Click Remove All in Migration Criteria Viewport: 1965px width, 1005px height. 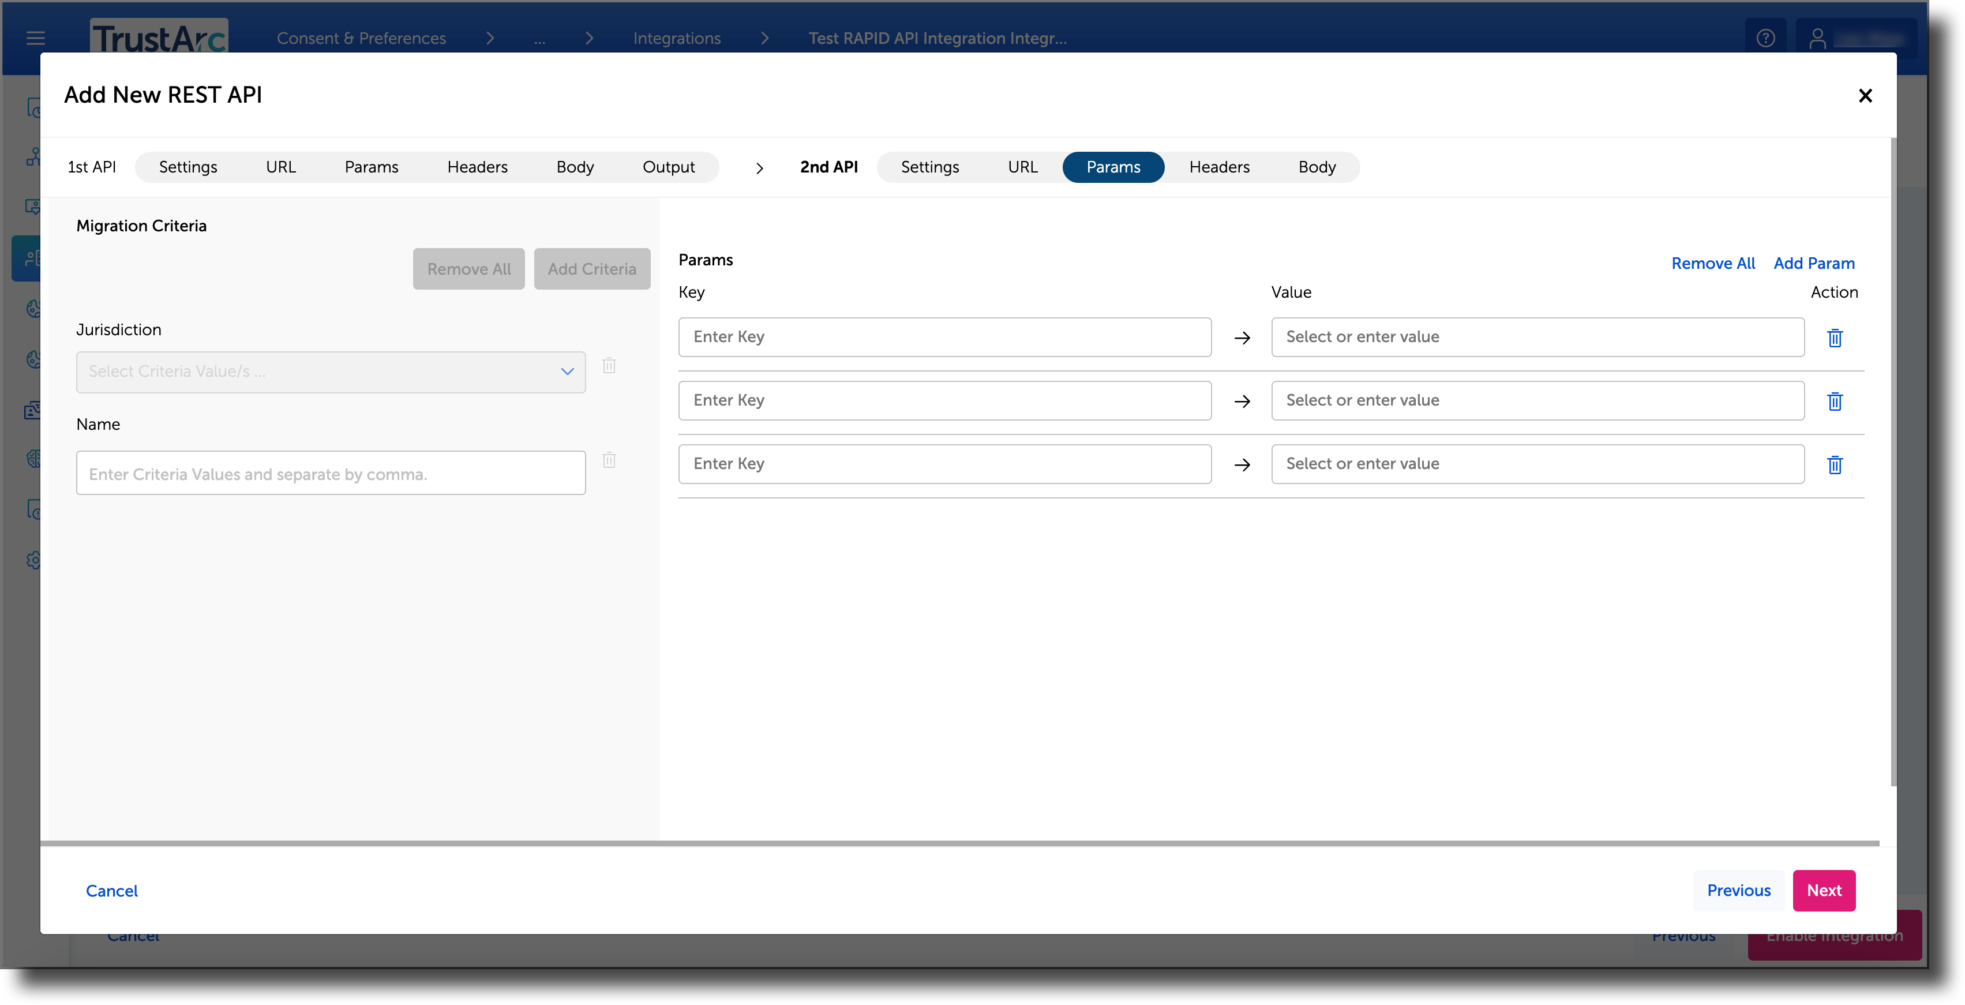468,269
